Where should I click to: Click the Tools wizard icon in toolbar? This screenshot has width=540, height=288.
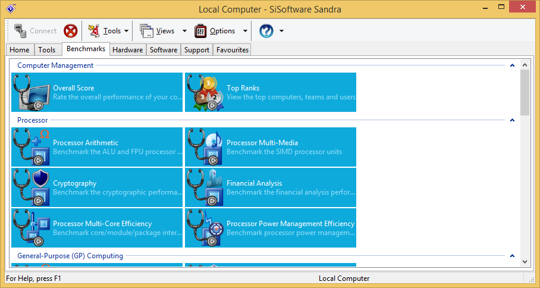pyautogui.click(x=94, y=31)
